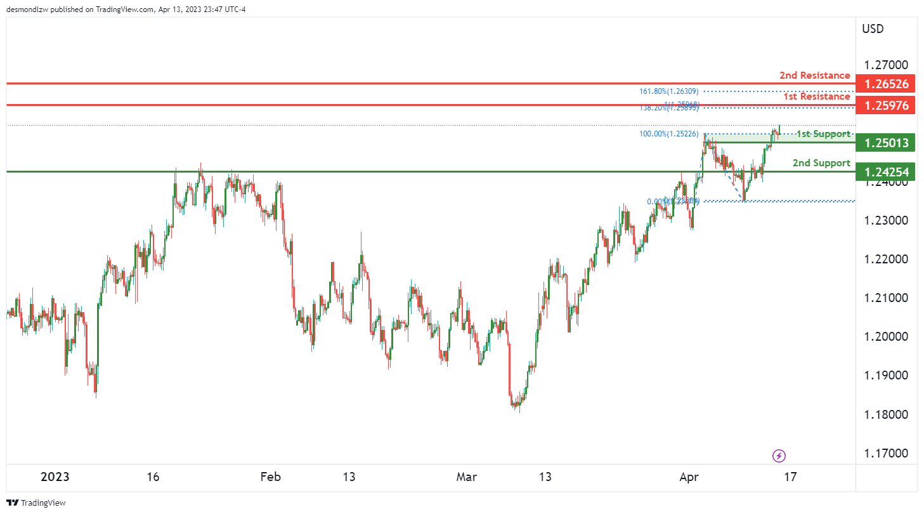Select the 2nd Support text label

point(821,163)
